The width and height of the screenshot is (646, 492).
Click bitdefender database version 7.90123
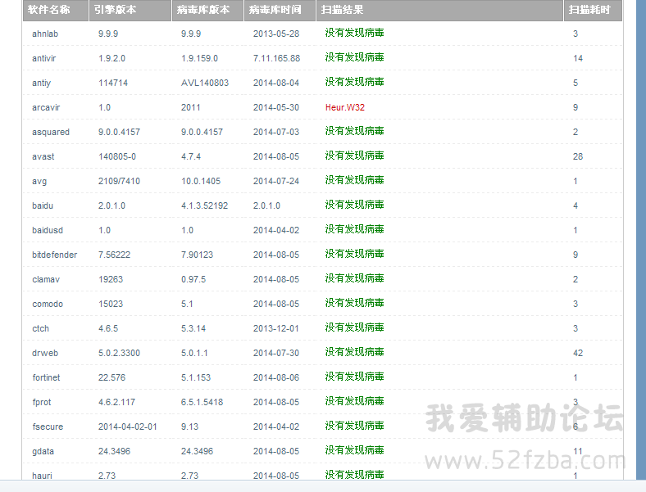click(x=197, y=255)
